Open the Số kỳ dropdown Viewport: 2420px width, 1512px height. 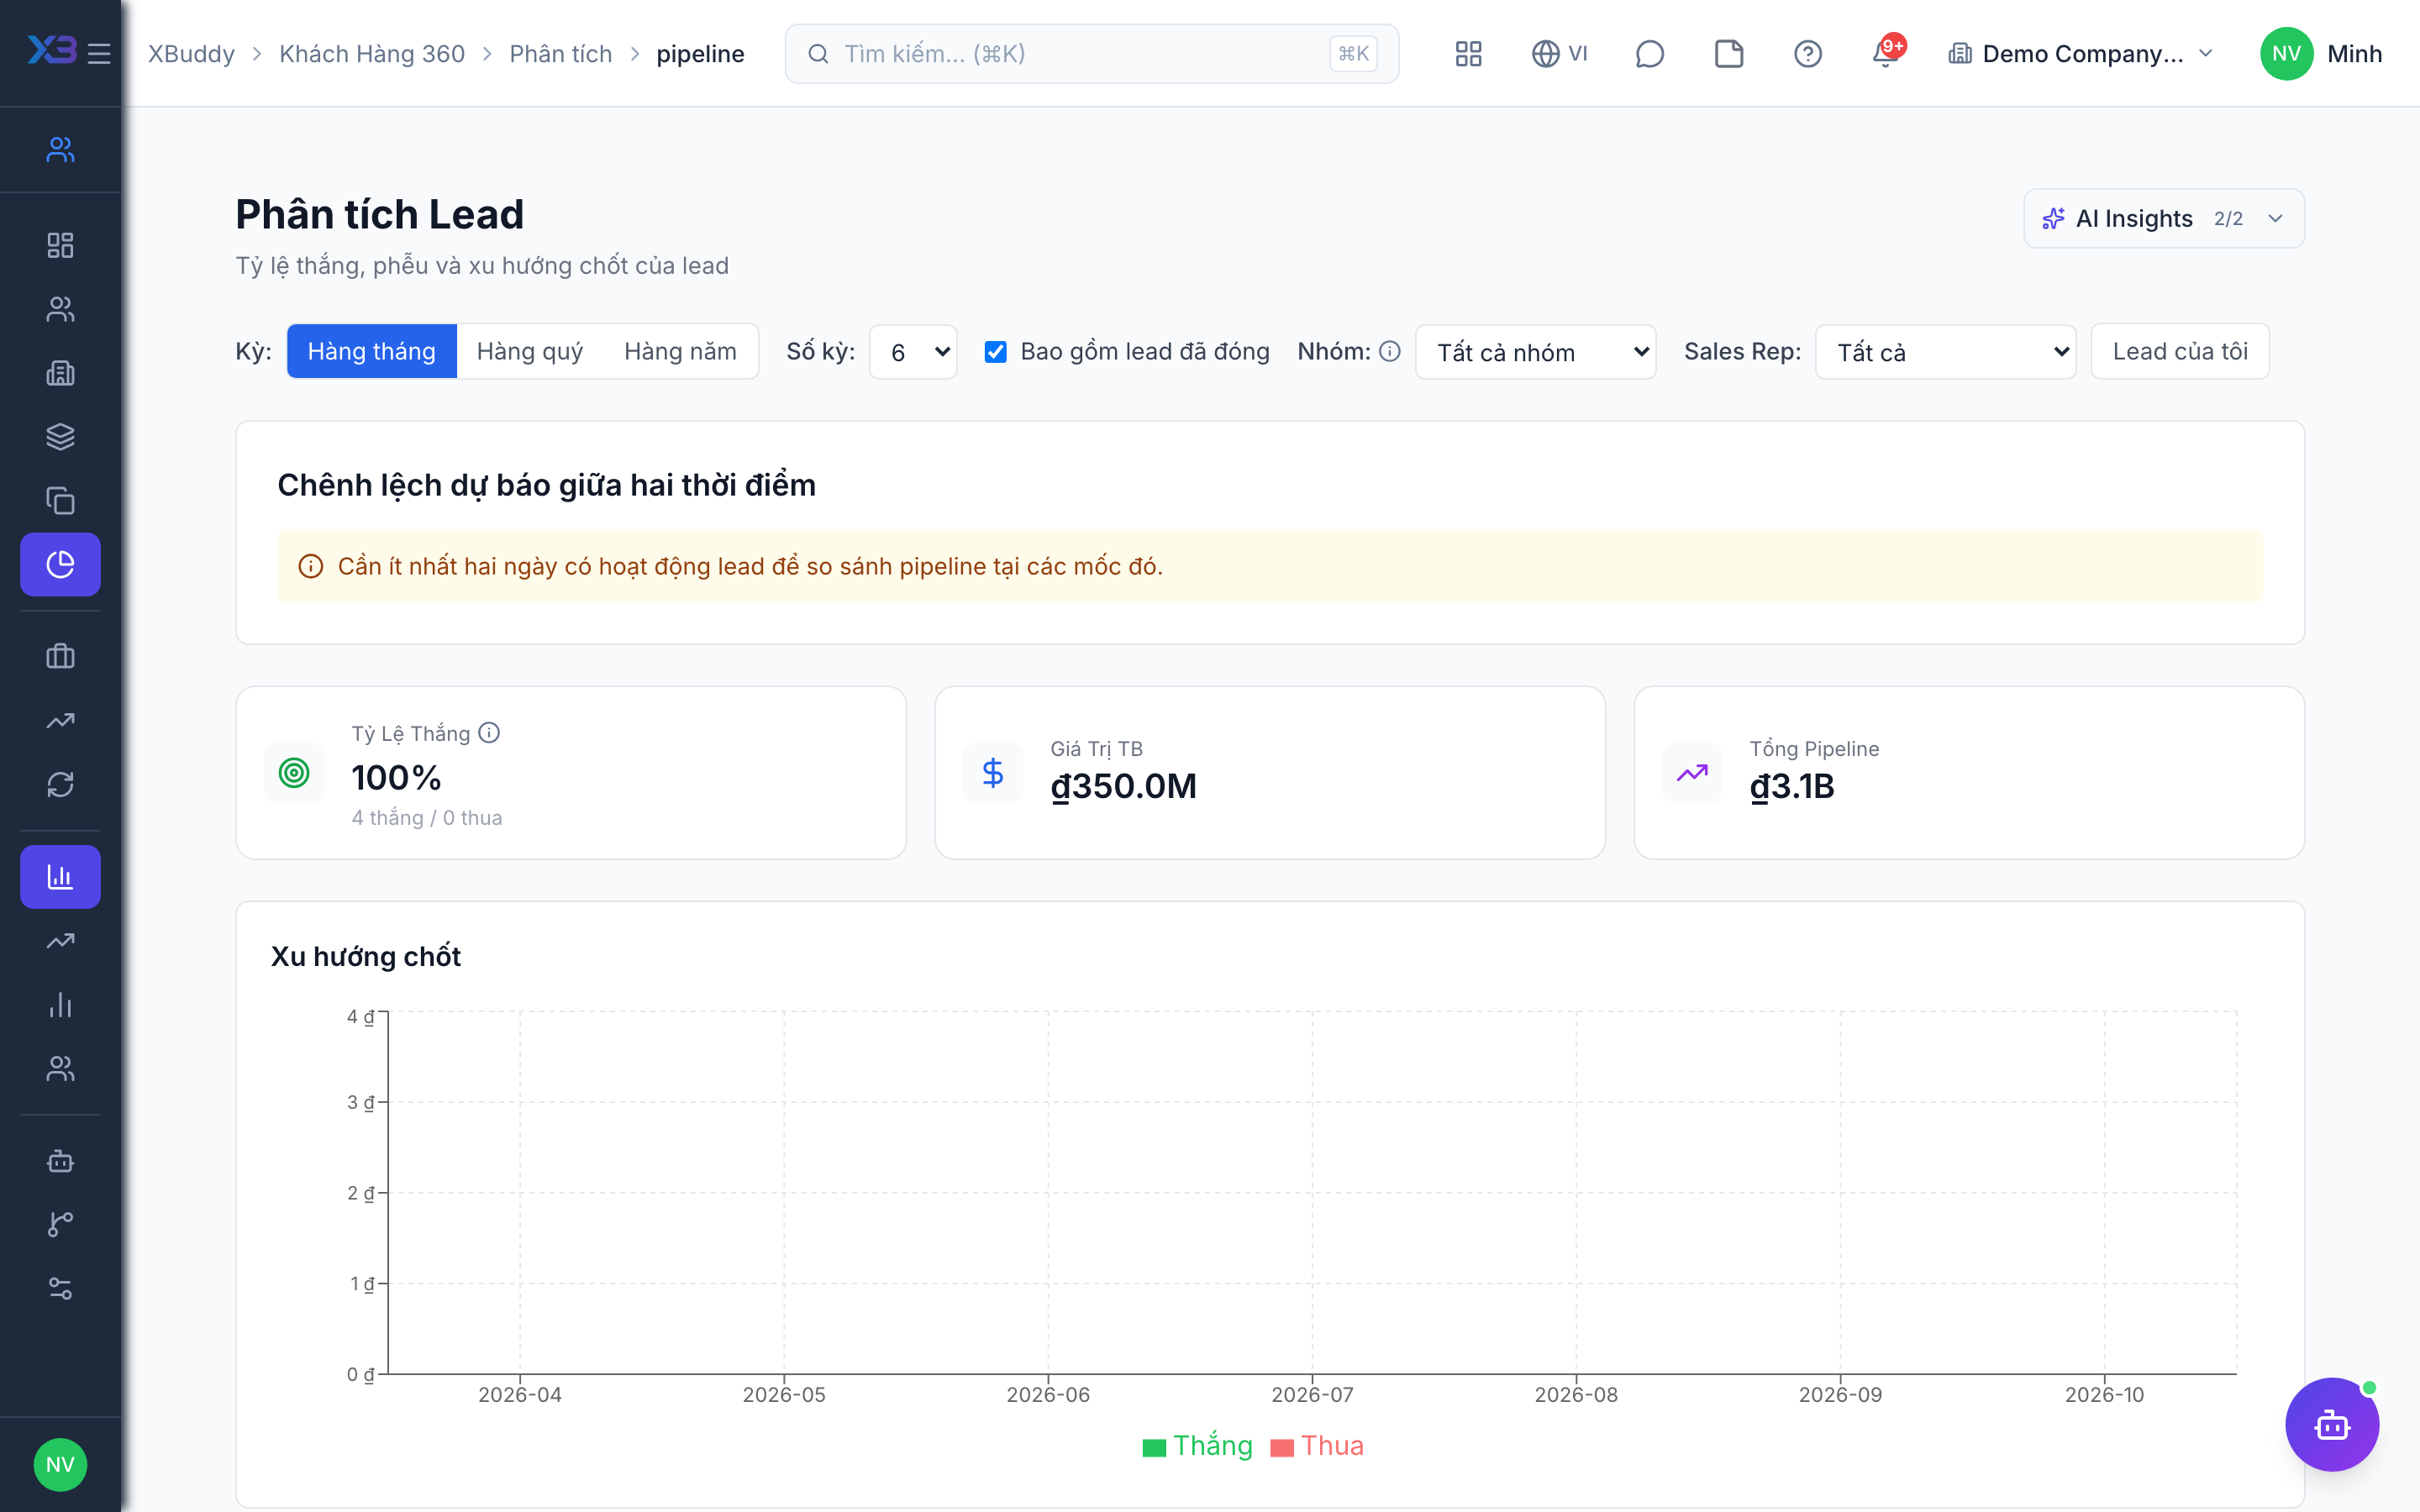[913, 352]
